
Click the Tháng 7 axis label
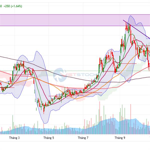pyautogui.click(x=83, y=138)
